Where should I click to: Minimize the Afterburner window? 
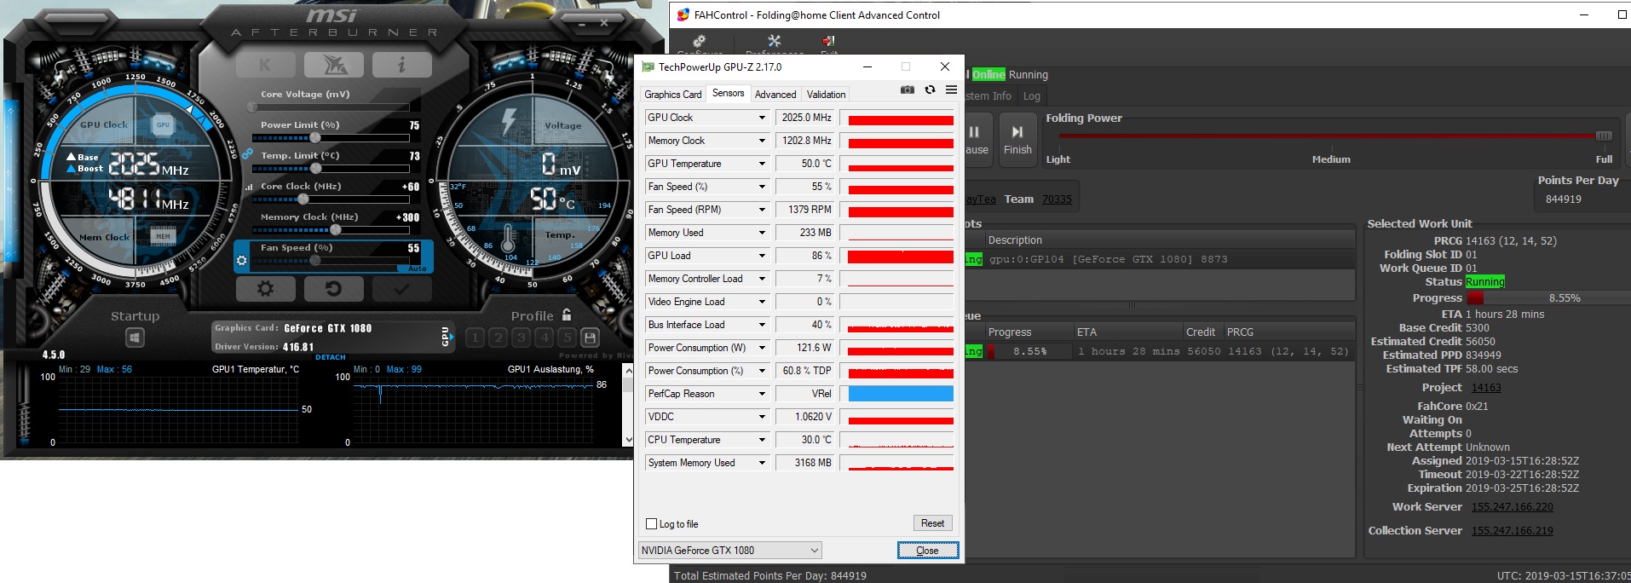point(580,23)
